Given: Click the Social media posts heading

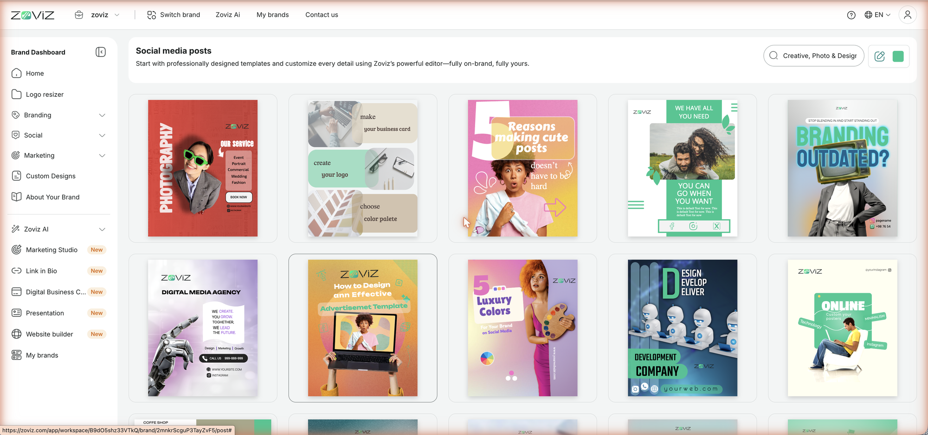Looking at the screenshot, I should click(174, 51).
